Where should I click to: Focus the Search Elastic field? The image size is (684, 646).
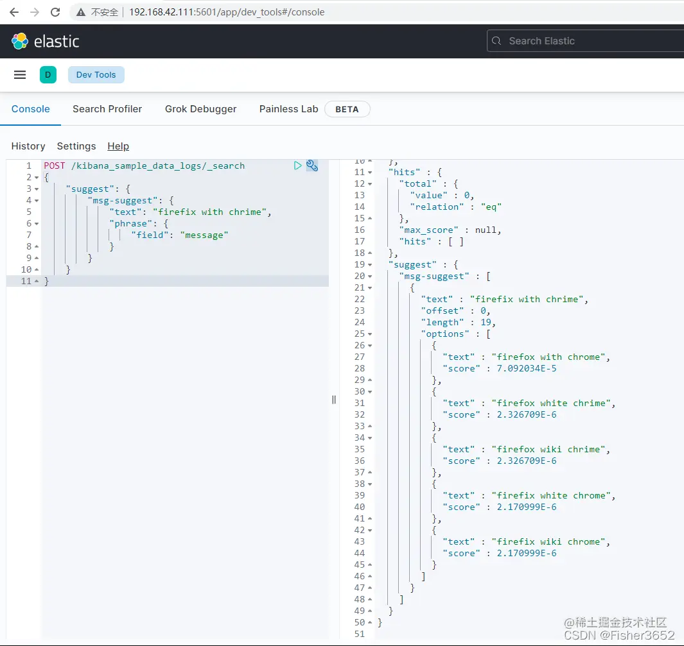585,41
